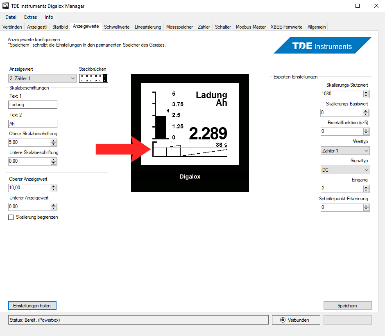The height and width of the screenshot is (336, 385).
Task: Click the Untere Skalabeschriftung value field
Action: pyautogui.click(x=29, y=161)
